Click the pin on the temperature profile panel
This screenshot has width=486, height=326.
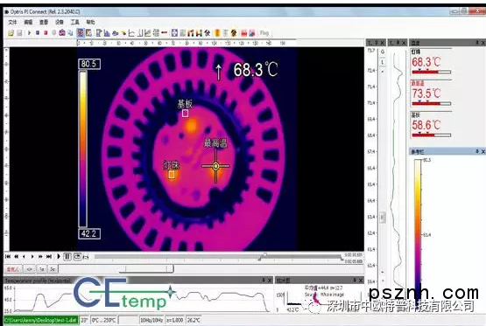(x=264, y=281)
